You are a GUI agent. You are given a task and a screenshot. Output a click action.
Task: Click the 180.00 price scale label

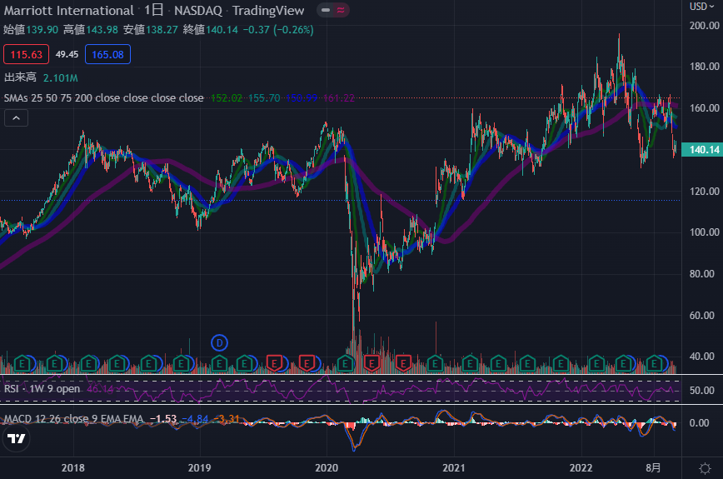point(704,67)
